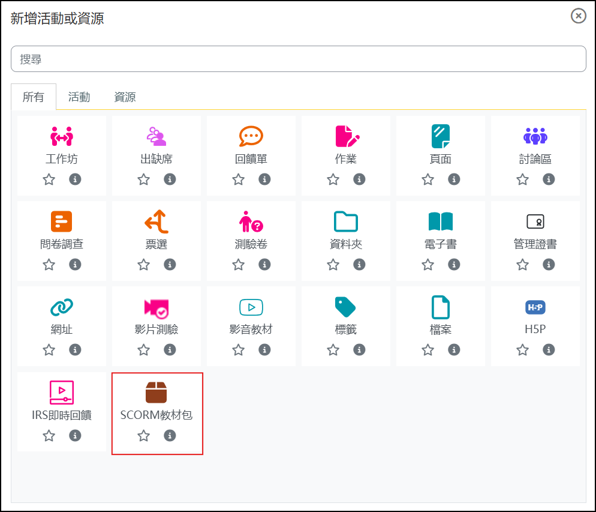The height and width of the screenshot is (512, 596).
Task: Close the 新增活動或資源 dialog
Action: [578, 16]
